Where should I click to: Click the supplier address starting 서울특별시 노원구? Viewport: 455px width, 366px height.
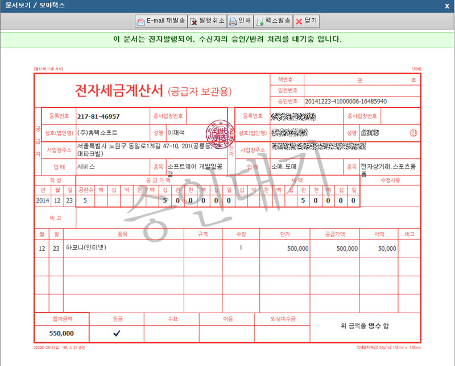(x=147, y=150)
